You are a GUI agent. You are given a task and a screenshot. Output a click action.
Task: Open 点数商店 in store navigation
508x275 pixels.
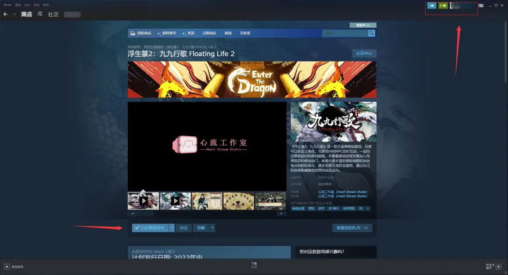point(209,33)
